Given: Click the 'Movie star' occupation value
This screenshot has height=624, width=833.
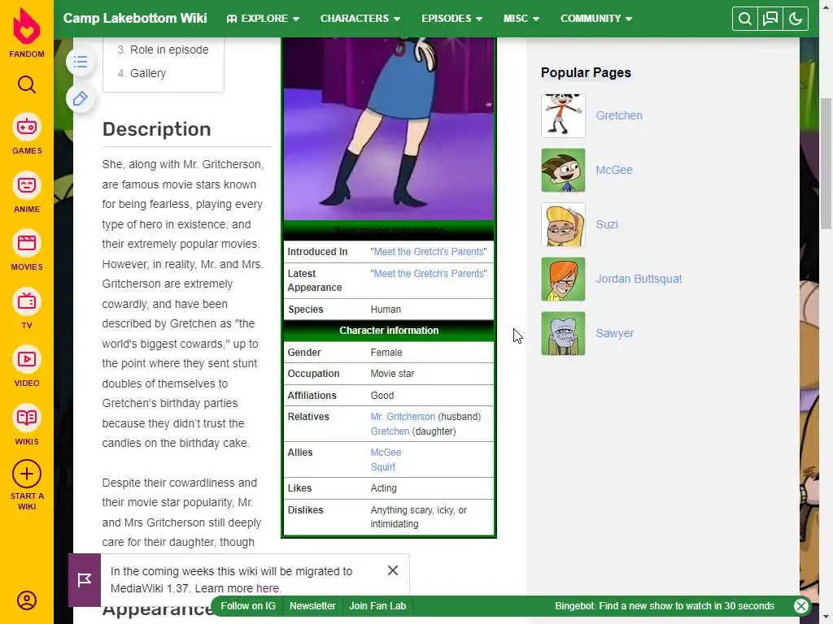Looking at the screenshot, I should 392,374.
